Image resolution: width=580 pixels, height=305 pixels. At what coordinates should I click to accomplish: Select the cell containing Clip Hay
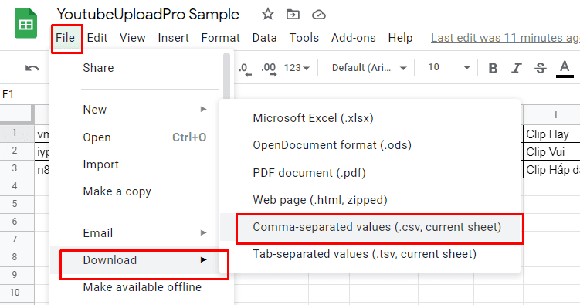[551, 134]
